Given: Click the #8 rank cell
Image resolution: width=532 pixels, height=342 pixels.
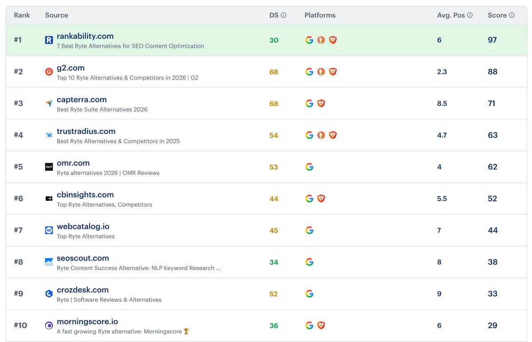Looking at the screenshot, I should pyautogui.click(x=18, y=262).
